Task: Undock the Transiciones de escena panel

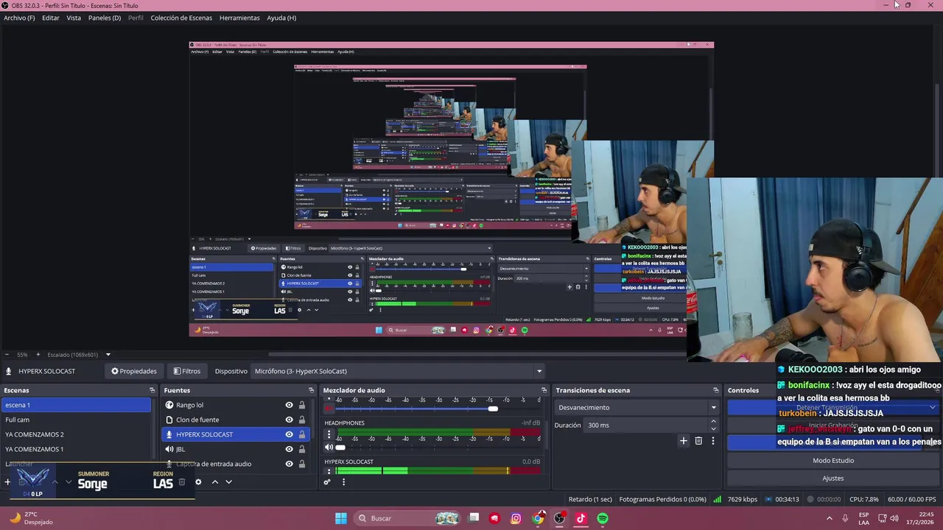Action: 715,390
